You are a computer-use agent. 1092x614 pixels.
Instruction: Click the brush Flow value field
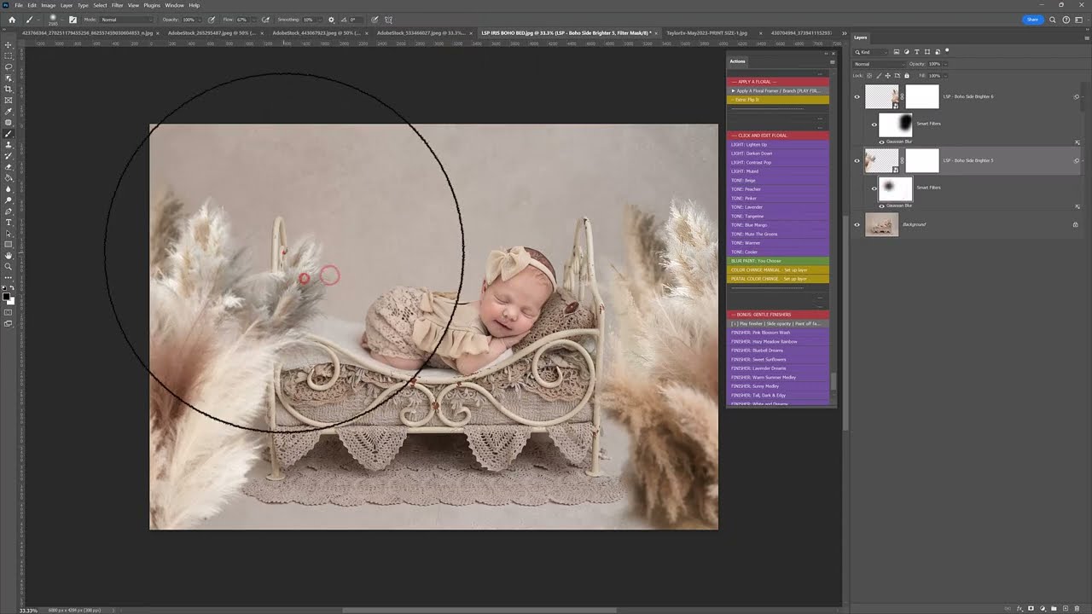click(241, 20)
